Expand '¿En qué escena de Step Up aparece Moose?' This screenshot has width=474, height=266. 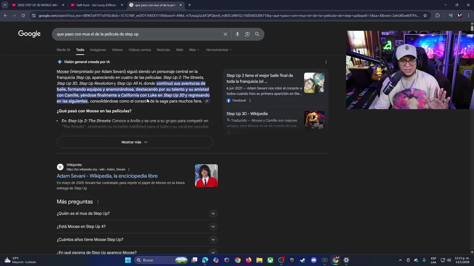click(137, 252)
